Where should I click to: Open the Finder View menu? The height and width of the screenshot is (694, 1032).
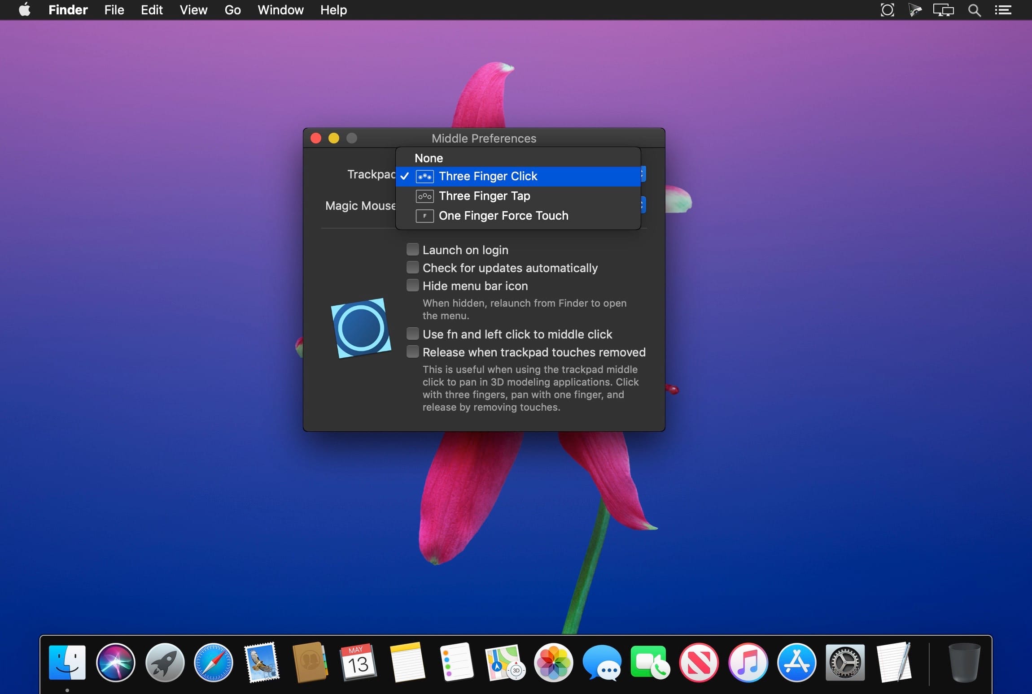[193, 10]
